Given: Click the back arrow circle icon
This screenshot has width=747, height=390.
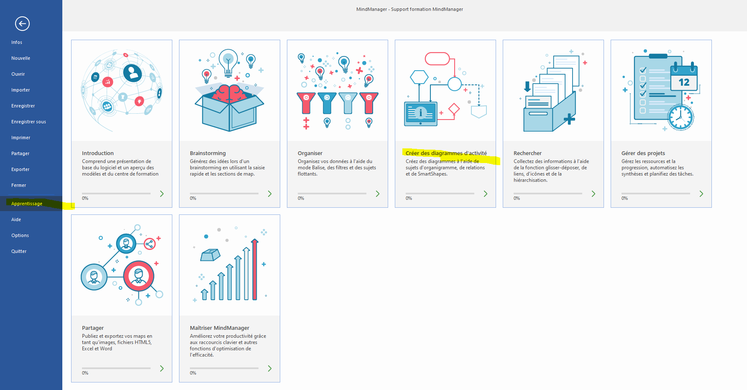Looking at the screenshot, I should (x=22, y=24).
